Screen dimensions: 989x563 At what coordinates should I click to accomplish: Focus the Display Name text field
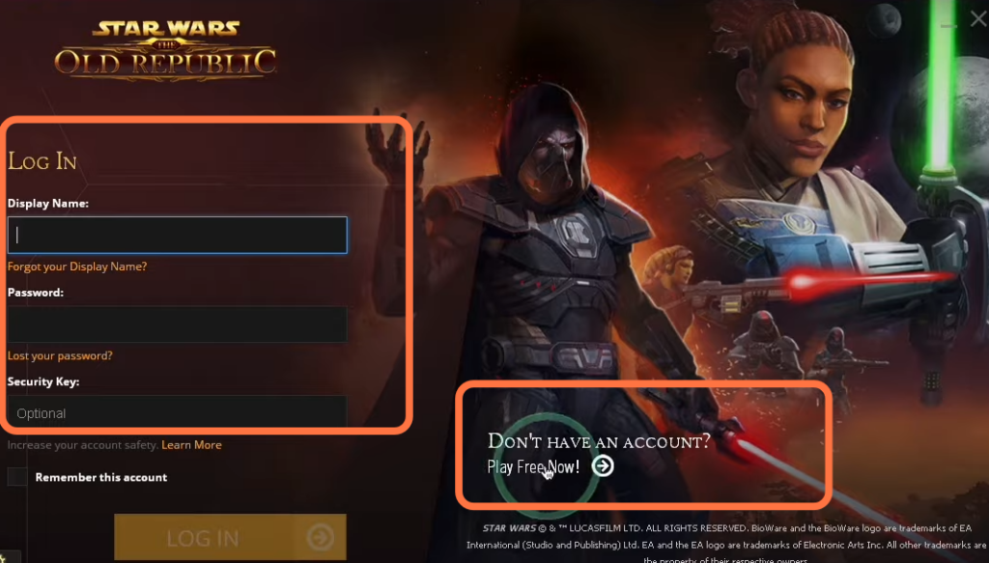[x=178, y=235]
